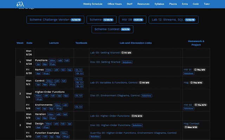This screenshot has width=225, height=140.
Task: Open Lab 02: Higher-Order Functions link
Action: pyautogui.click(x=110, y=116)
